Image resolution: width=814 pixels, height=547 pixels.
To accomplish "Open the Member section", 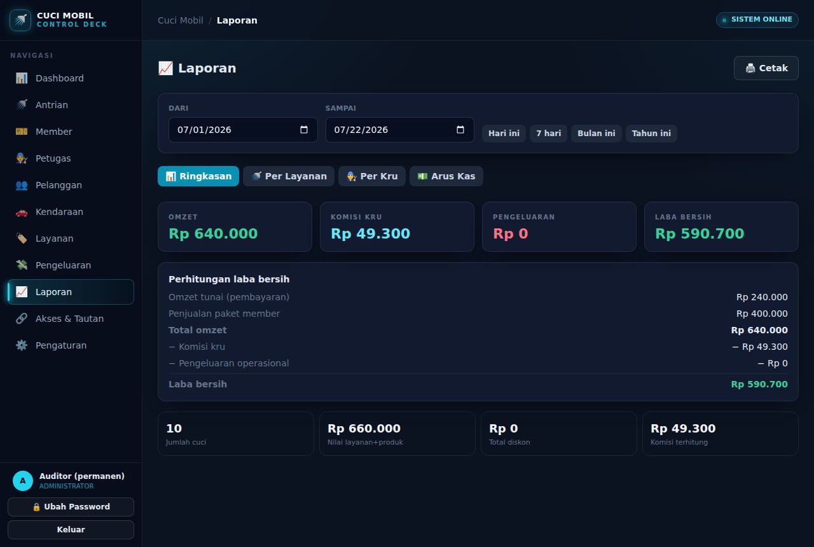I will point(71,132).
